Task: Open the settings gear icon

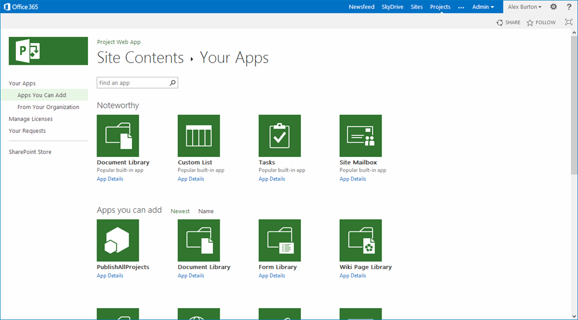Action: 553,7
